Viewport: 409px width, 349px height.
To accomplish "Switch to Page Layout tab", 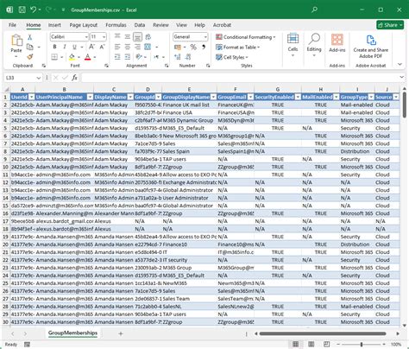I will pos(84,25).
